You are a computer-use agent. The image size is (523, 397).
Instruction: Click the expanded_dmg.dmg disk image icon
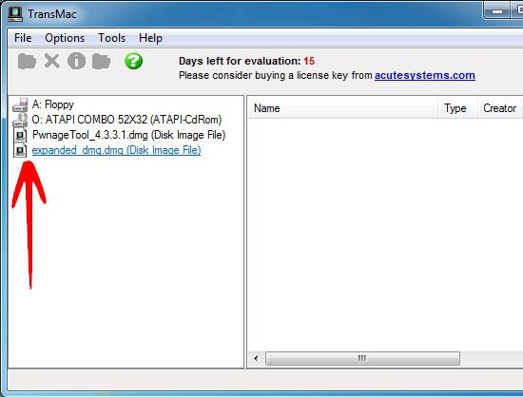click(x=20, y=150)
